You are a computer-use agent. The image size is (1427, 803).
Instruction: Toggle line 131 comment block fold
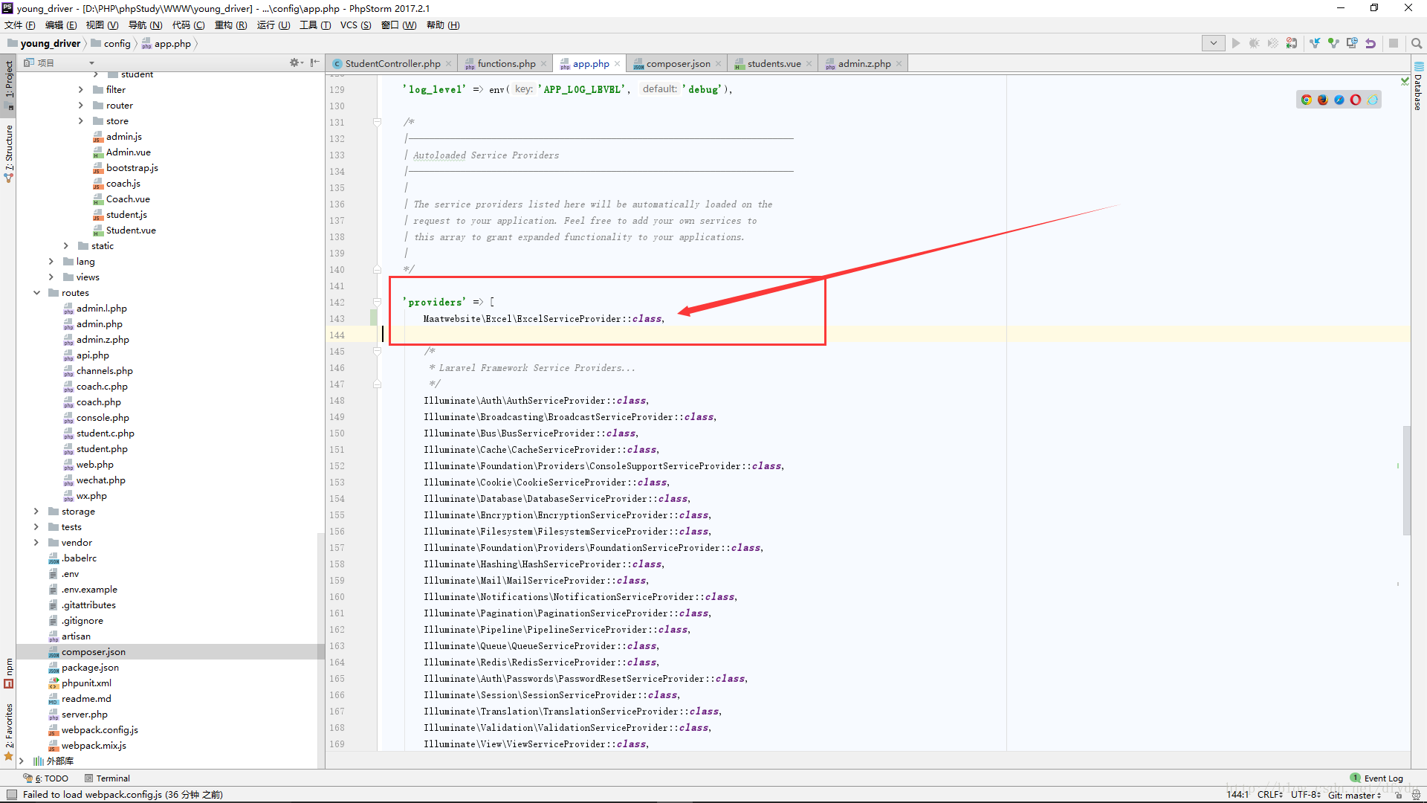coord(376,120)
